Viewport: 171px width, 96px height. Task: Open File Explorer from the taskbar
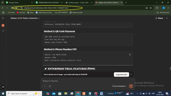pos(66,93)
